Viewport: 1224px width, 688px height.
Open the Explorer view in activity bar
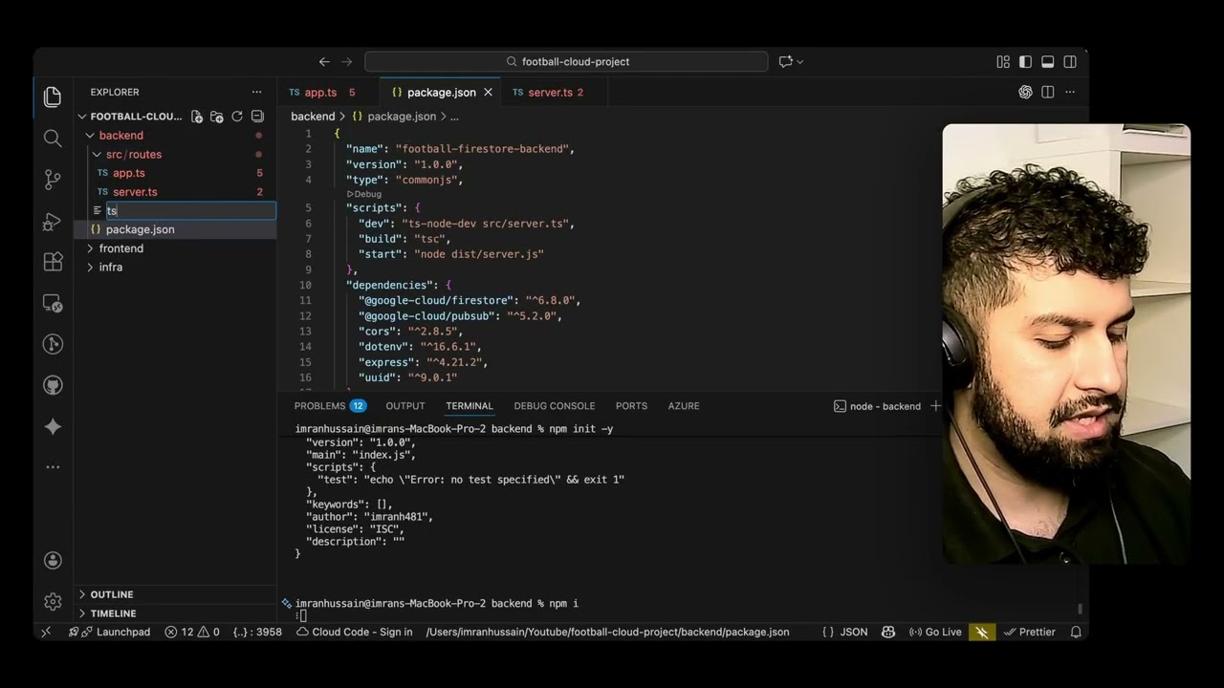coord(53,97)
